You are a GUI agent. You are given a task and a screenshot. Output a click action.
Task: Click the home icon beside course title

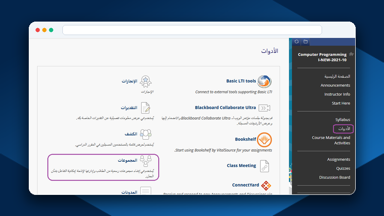click(351, 54)
